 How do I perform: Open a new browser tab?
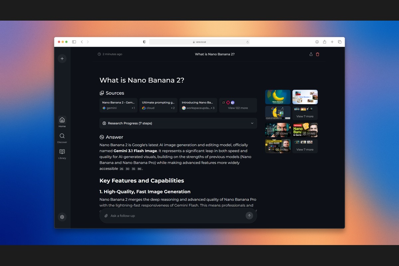332,42
